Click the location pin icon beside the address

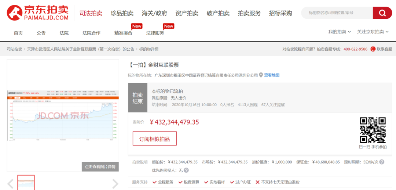(261, 75)
